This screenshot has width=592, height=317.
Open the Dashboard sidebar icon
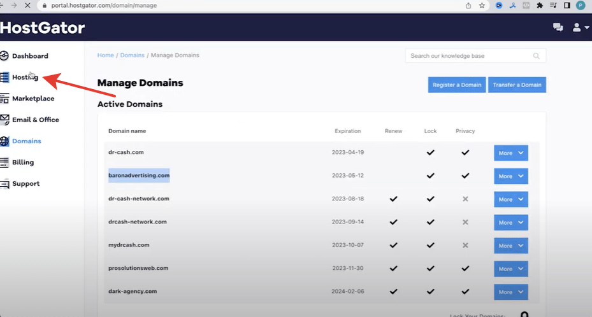4,56
